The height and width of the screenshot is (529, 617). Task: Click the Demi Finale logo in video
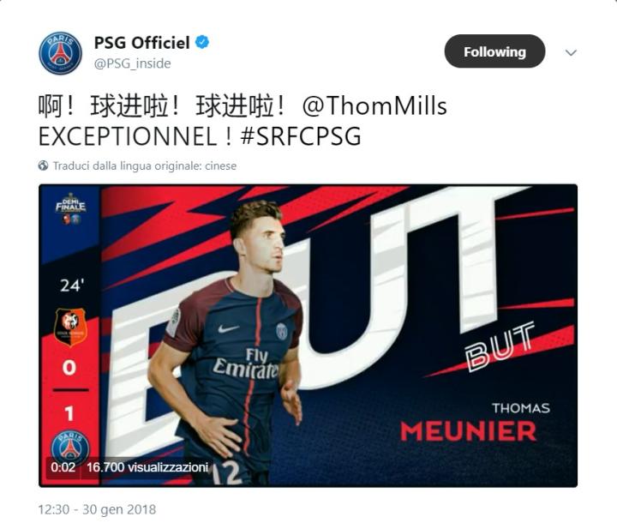click(x=70, y=208)
